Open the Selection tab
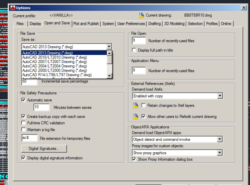 [195, 24]
